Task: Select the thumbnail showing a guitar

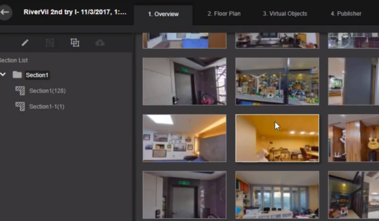Action: coord(354,138)
